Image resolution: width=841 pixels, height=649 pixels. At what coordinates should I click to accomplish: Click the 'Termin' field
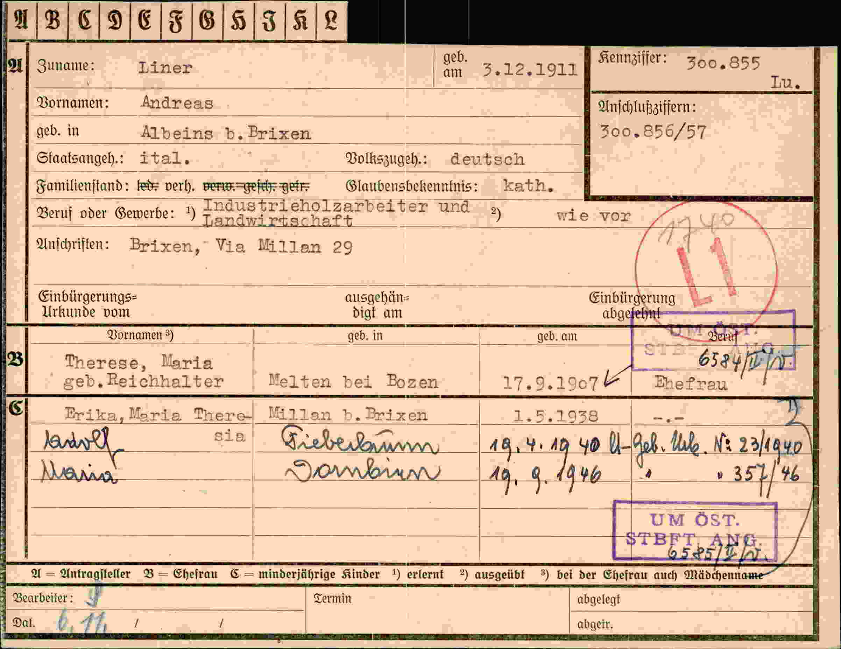pos(437,609)
